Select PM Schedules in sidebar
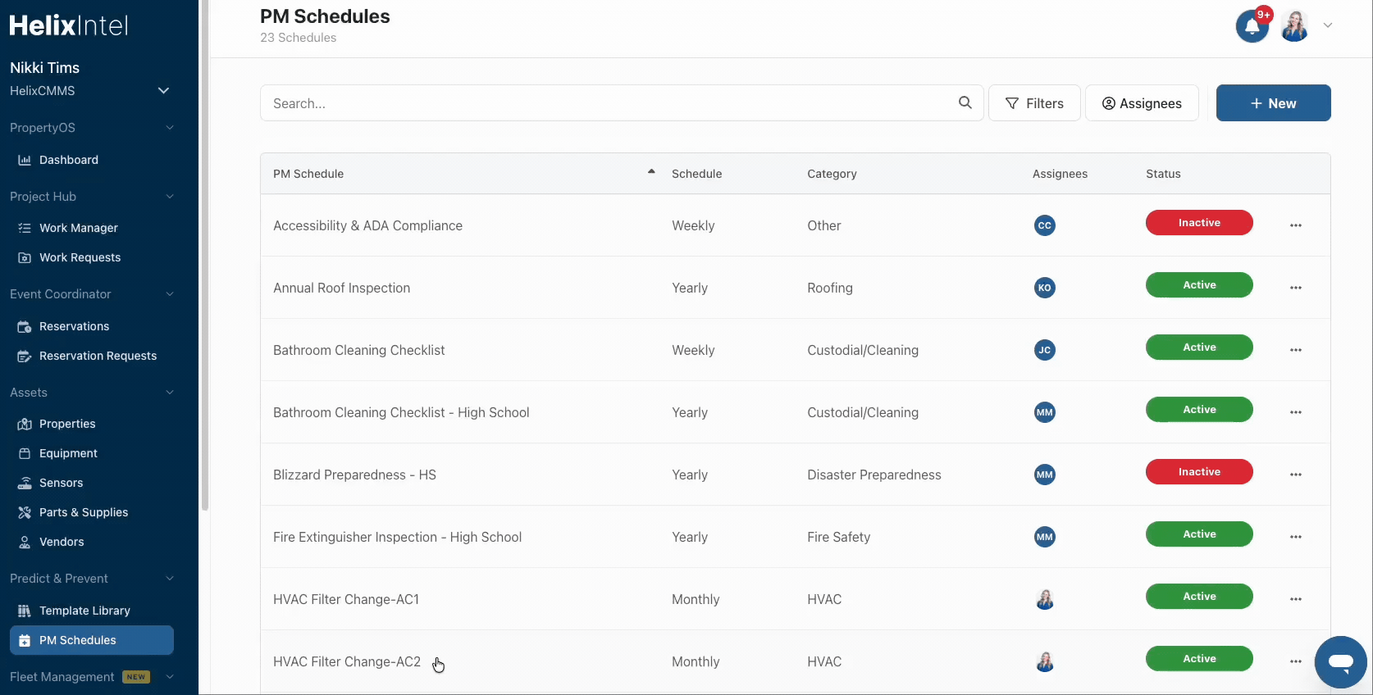The image size is (1373, 695). (x=92, y=640)
